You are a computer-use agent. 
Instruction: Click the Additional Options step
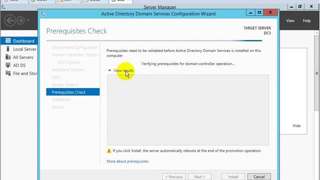(x=68, y=70)
